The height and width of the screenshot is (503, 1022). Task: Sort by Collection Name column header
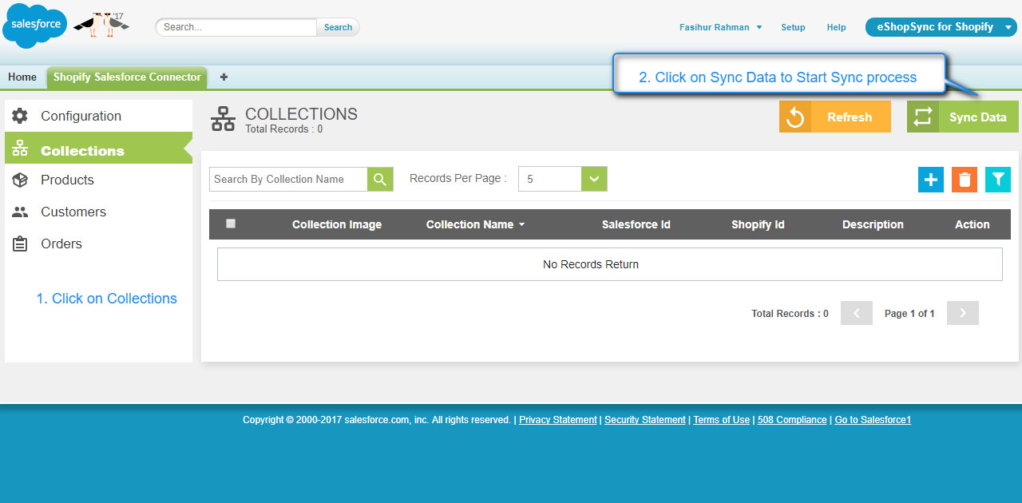point(475,224)
